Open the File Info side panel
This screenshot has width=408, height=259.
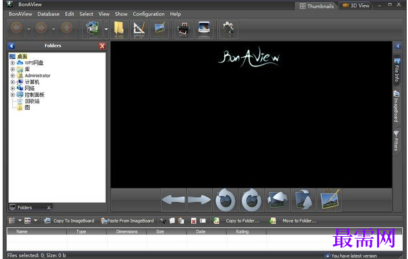pos(397,70)
